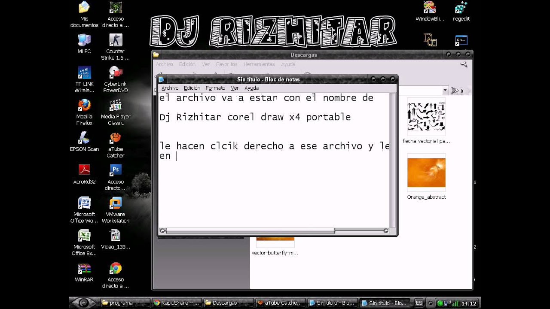
Task: Click Descargas window folder icon
Action: pyautogui.click(x=156, y=55)
